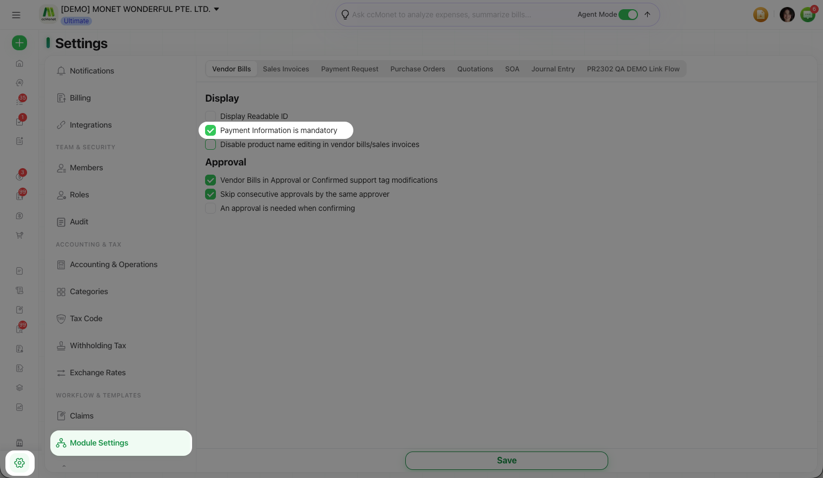Switch to the Purchase Orders tab
This screenshot has width=823, height=478.
(x=418, y=69)
